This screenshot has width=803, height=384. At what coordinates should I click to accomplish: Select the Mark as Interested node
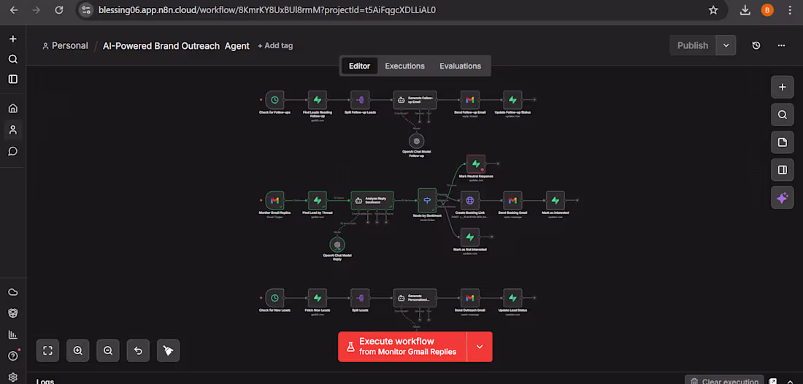[555, 200]
